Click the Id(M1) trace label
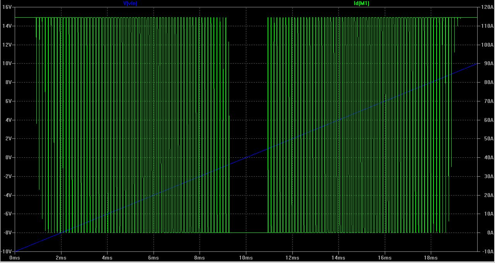Image resolution: width=495 pixels, height=263 pixels. click(x=361, y=3)
